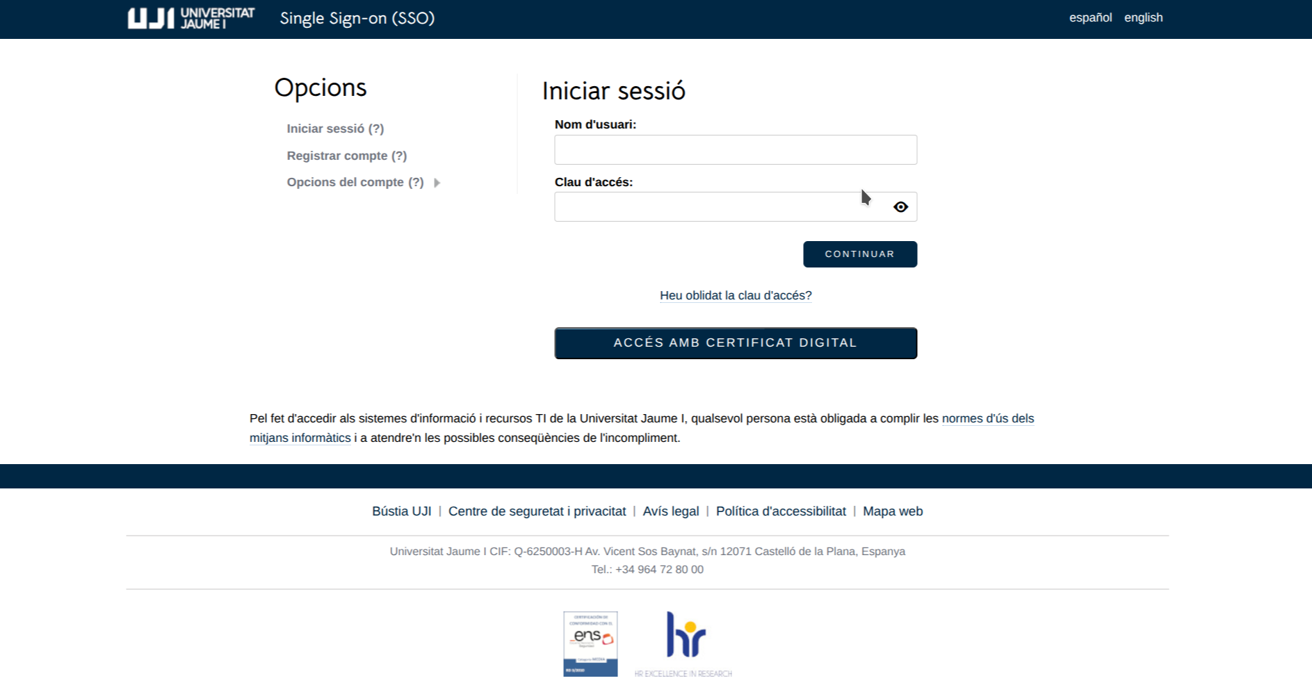Click the HR Excellence in Research logo
The width and height of the screenshot is (1312, 692).
[x=685, y=643]
